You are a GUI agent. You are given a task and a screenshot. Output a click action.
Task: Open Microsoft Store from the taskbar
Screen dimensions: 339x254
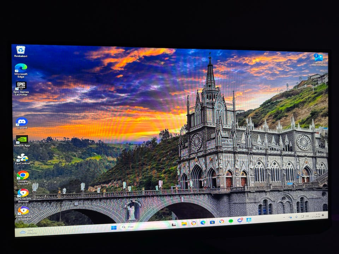212,222
